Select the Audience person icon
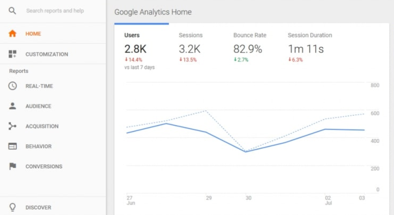The image size is (394, 215). coord(13,106)
